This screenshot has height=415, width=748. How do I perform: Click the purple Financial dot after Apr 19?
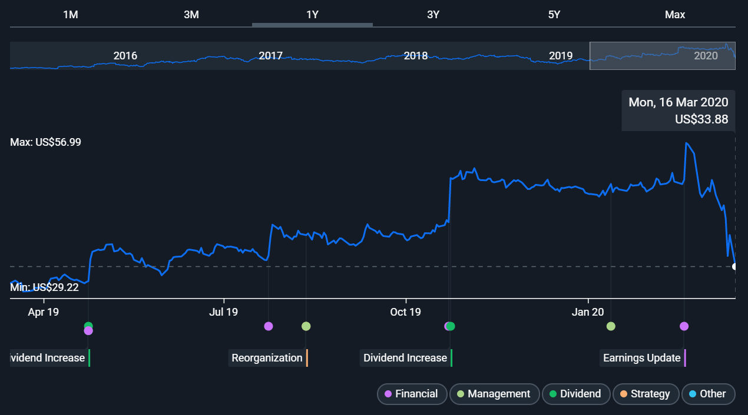tap(88, 331)
